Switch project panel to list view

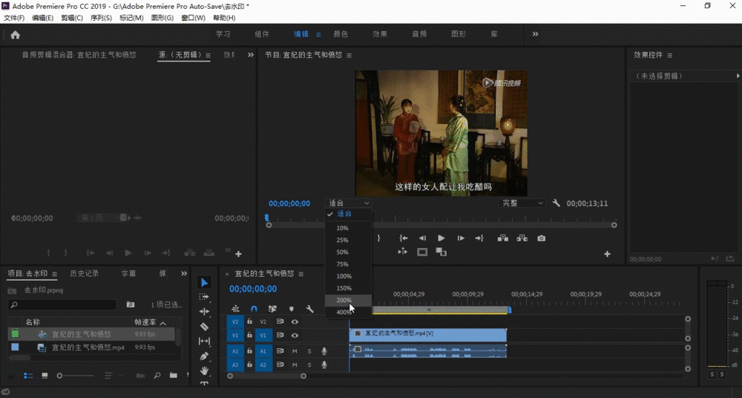coord(28,376)
